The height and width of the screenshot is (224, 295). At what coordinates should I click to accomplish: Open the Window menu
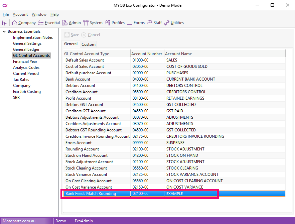[39, 14]
